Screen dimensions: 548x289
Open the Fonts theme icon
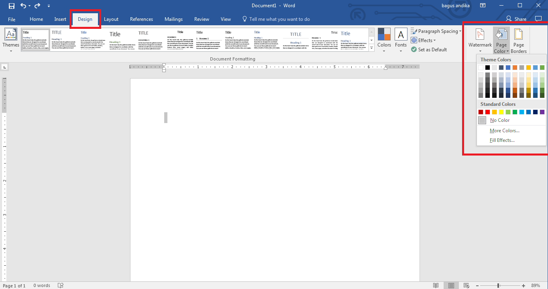click(401, 40)
